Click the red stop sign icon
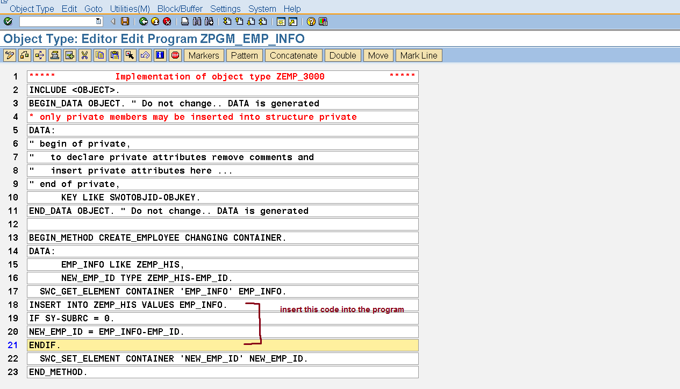The width and height of the screenshot is (680, 389). [175, 55]
